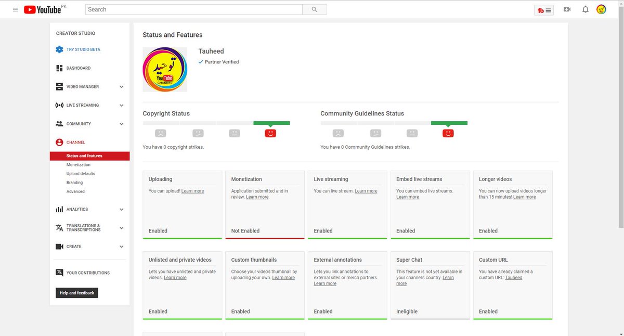Click the Help and feedback button
The image size is (624, 336).
coord(77,293)
